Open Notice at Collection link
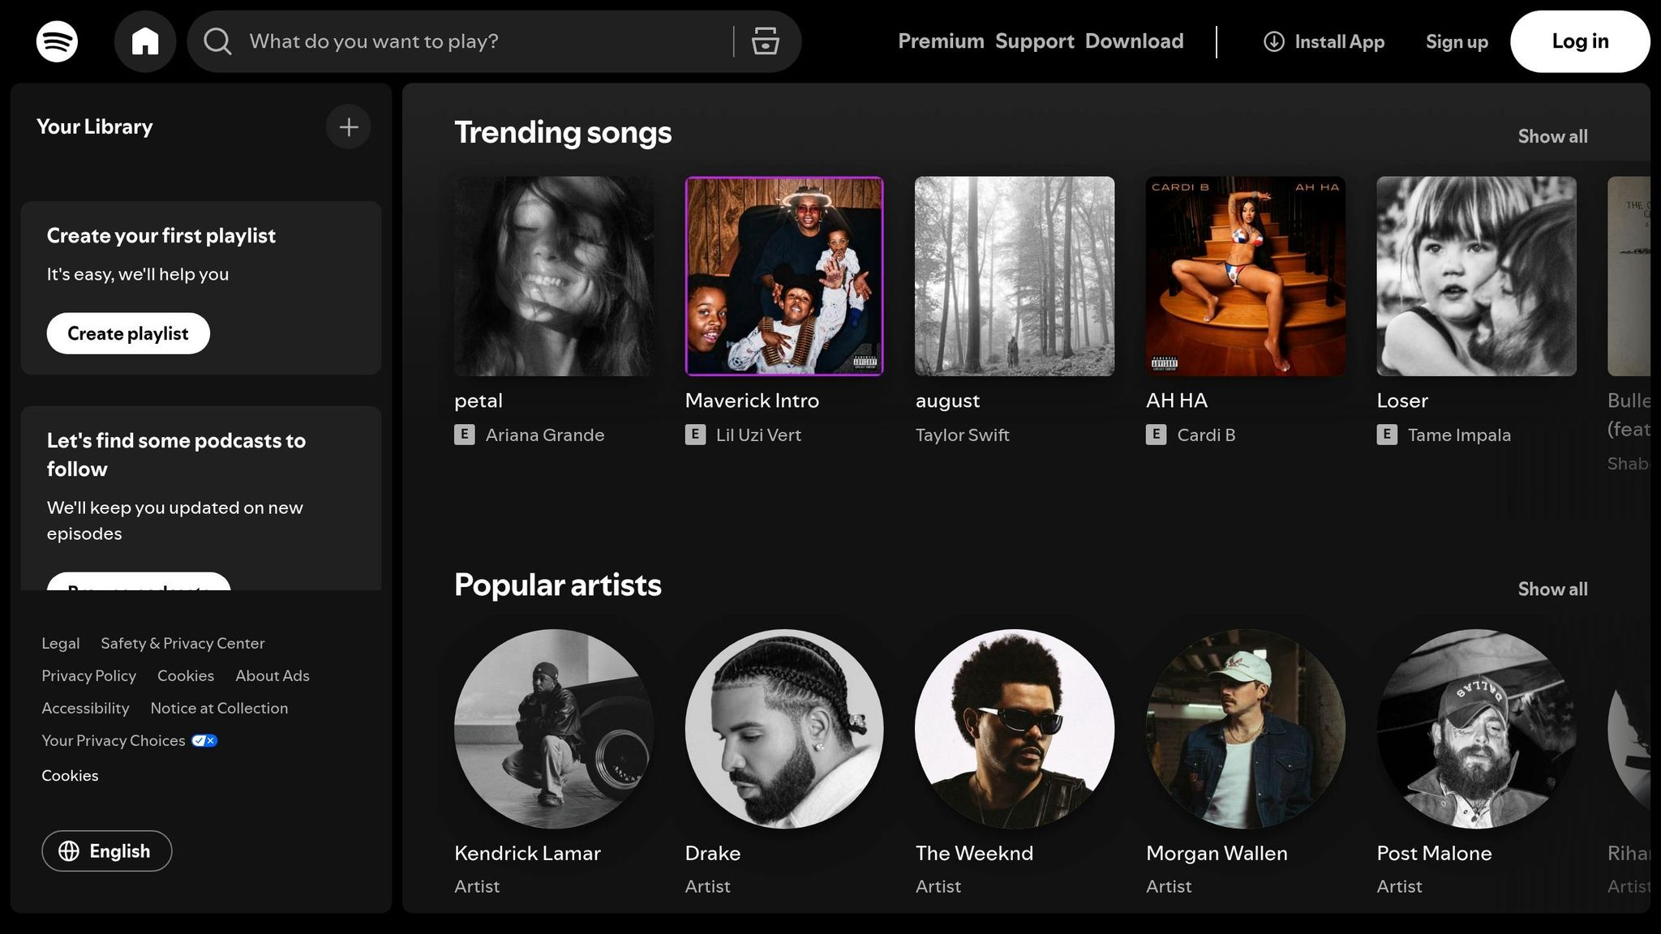1661x934 pixels. (x=219, y=708)
